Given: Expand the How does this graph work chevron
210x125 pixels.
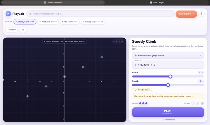Looking at the screenshot, I should coord(200,56).
